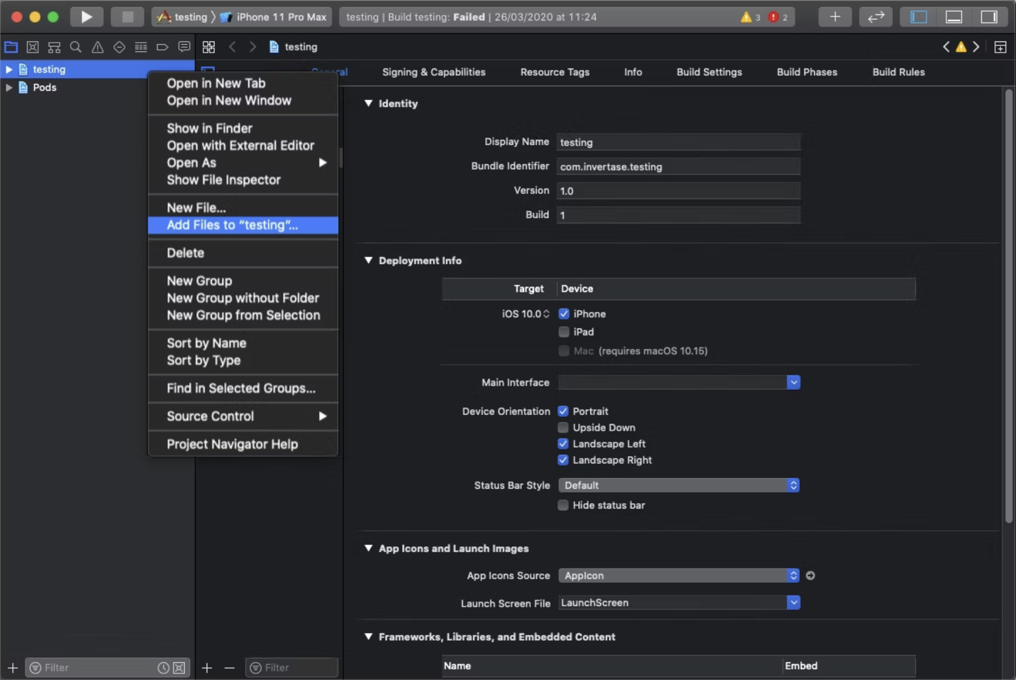The width and height of the screenshot is (1016, 680).
Task: Click the Library plus button in toolbar
Action: pyautogui.click(x=835, y=17)
